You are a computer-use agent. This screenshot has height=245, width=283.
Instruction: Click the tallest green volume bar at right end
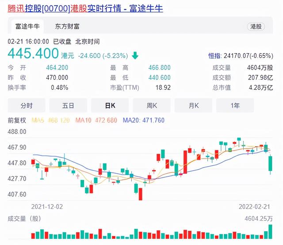coord(270,232)
